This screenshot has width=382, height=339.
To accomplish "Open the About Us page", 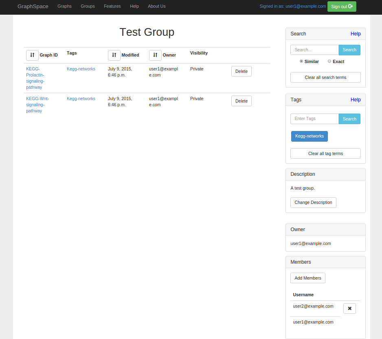I will tap(157, 7).
